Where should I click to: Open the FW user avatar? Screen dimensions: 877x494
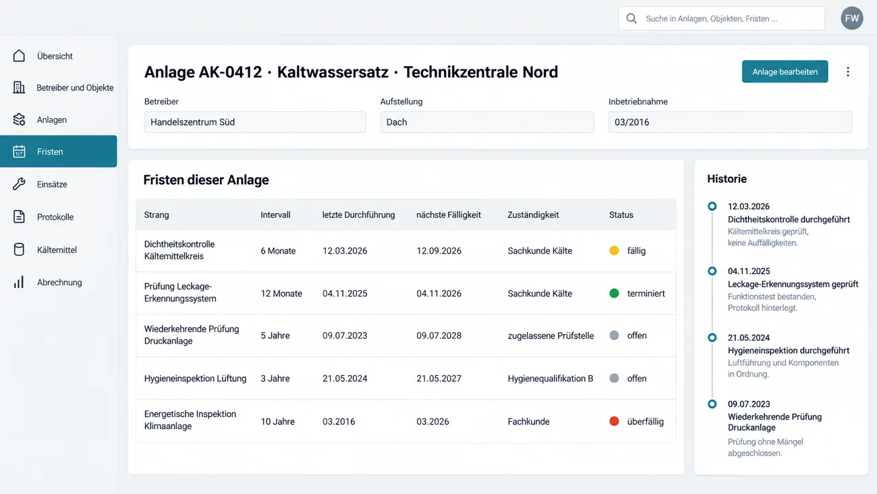(852, 18)
